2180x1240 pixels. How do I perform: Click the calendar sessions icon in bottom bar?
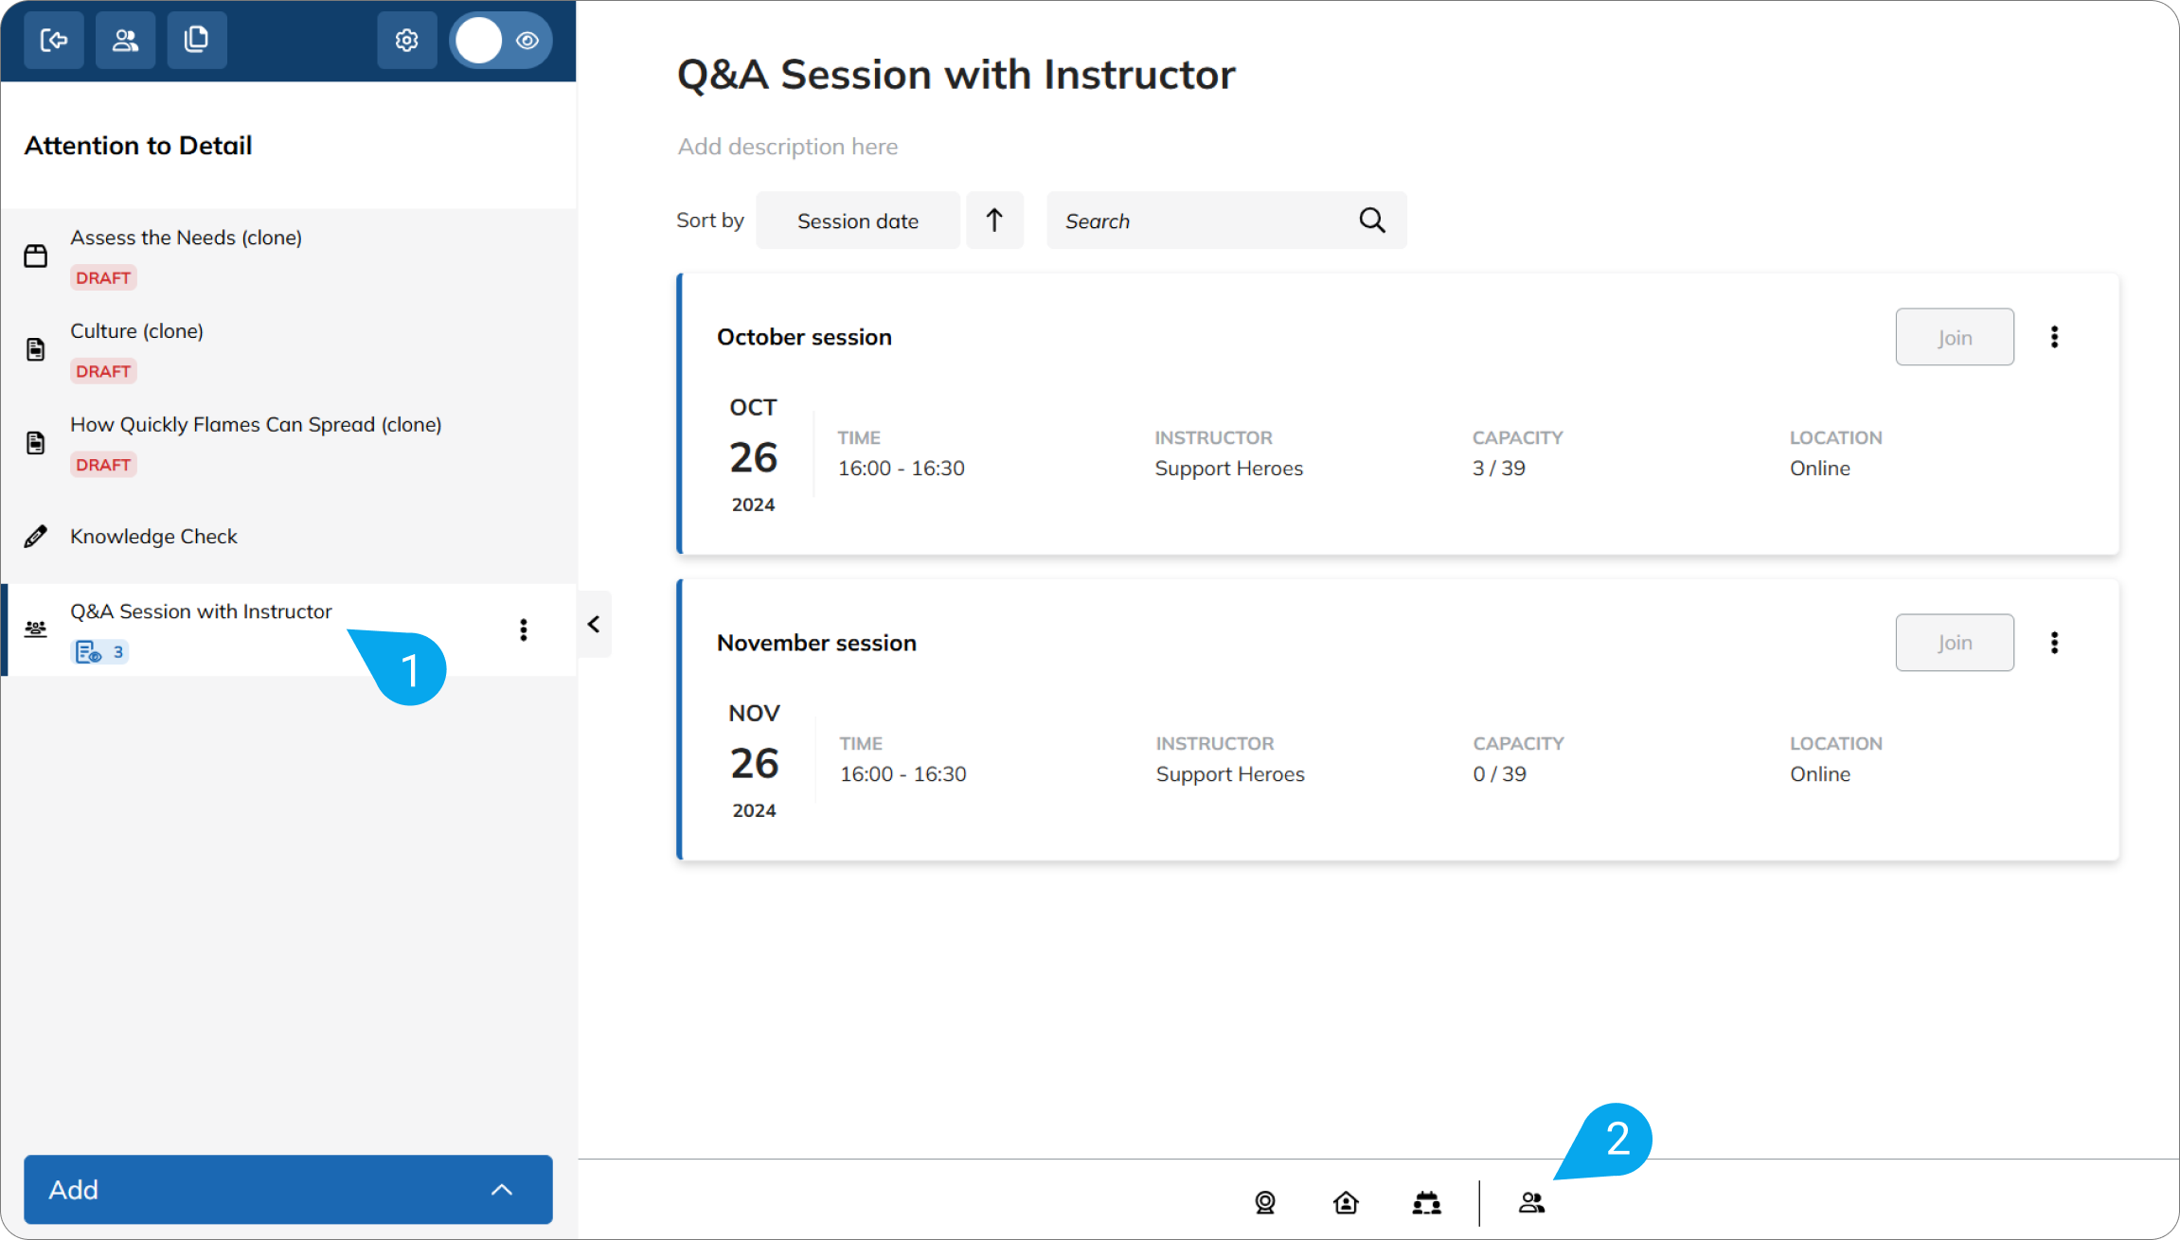[x=1426, y=1203]
